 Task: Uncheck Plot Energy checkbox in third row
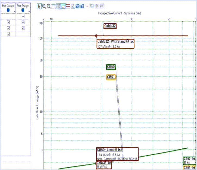point(23,28)
